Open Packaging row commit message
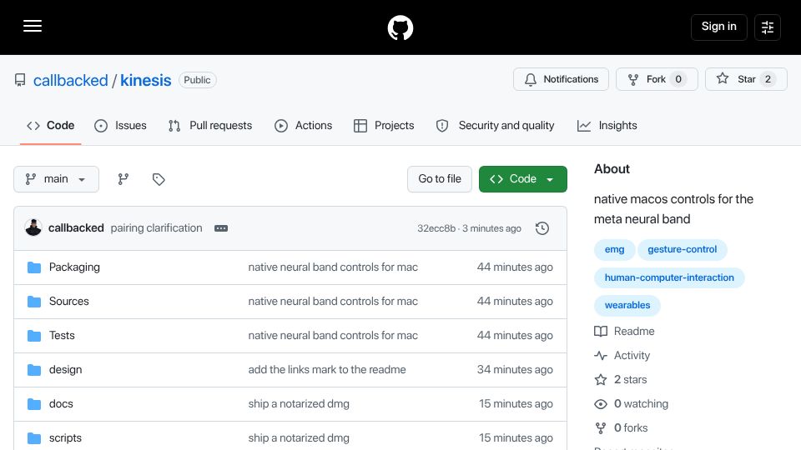This screenshot has width=801, height=450. (x=333, y=267)
